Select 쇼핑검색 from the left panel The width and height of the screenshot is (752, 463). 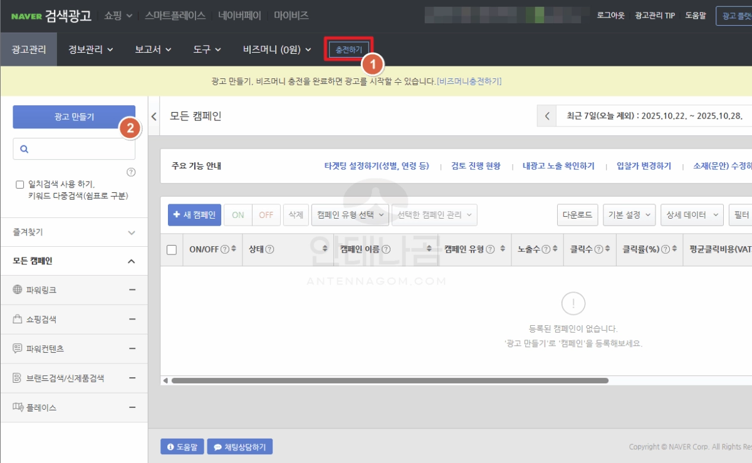coord(39,319)
